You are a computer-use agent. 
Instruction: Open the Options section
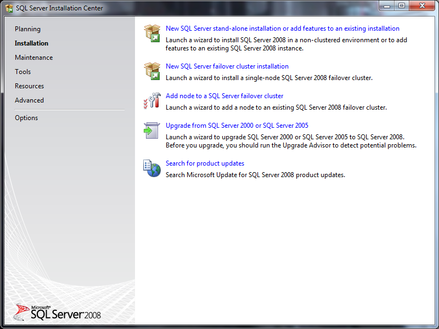coord(26,118)
